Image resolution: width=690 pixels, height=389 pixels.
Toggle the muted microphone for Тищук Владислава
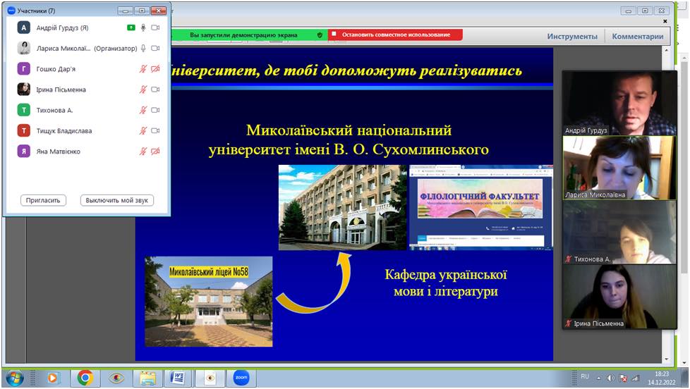tap(143, 130)
